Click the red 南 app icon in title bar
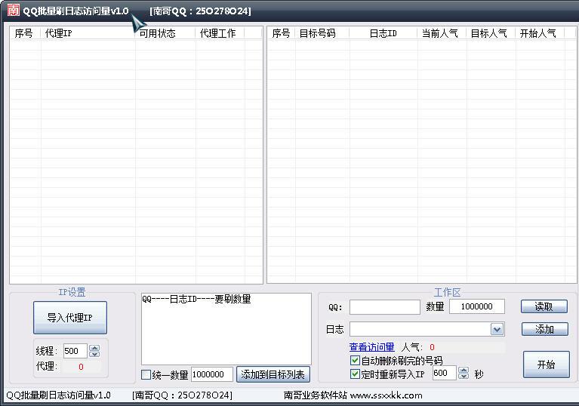Image resolution: width=579 pixels, height=406 pixels. pos(14,10)
